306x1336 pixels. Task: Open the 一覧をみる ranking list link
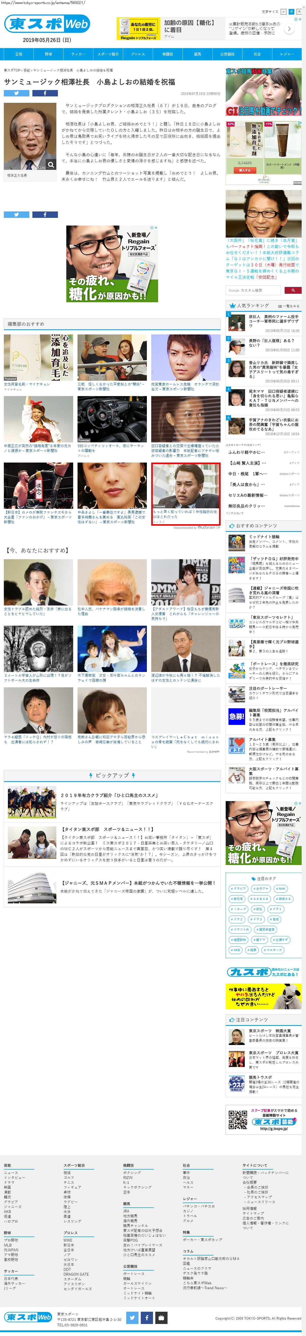pos(288,306)
